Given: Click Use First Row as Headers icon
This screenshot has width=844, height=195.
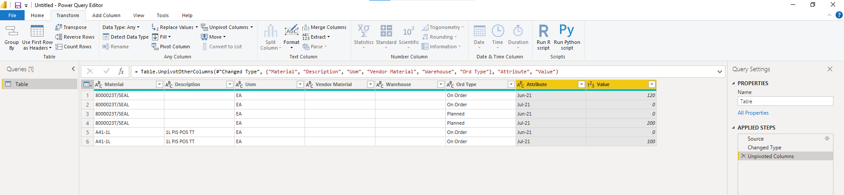Looking at the screenshot, I should pyautogui.click(x=37, y=38).
